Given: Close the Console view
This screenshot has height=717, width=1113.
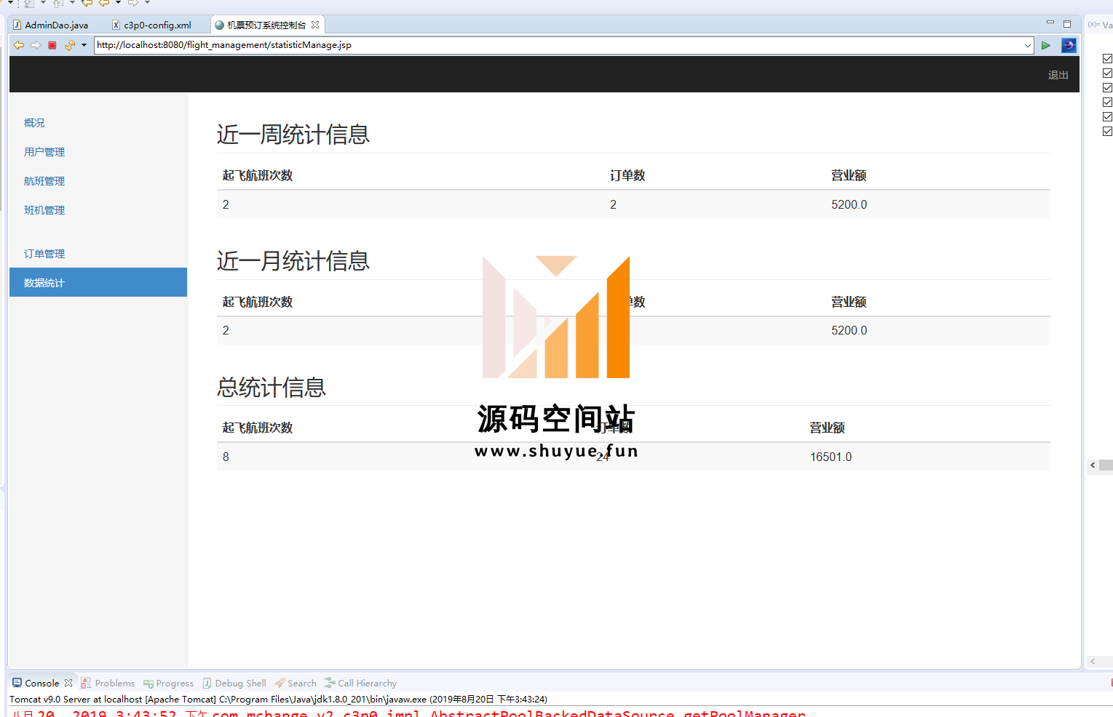Looking at the screenshot, I should pos(68,683).
